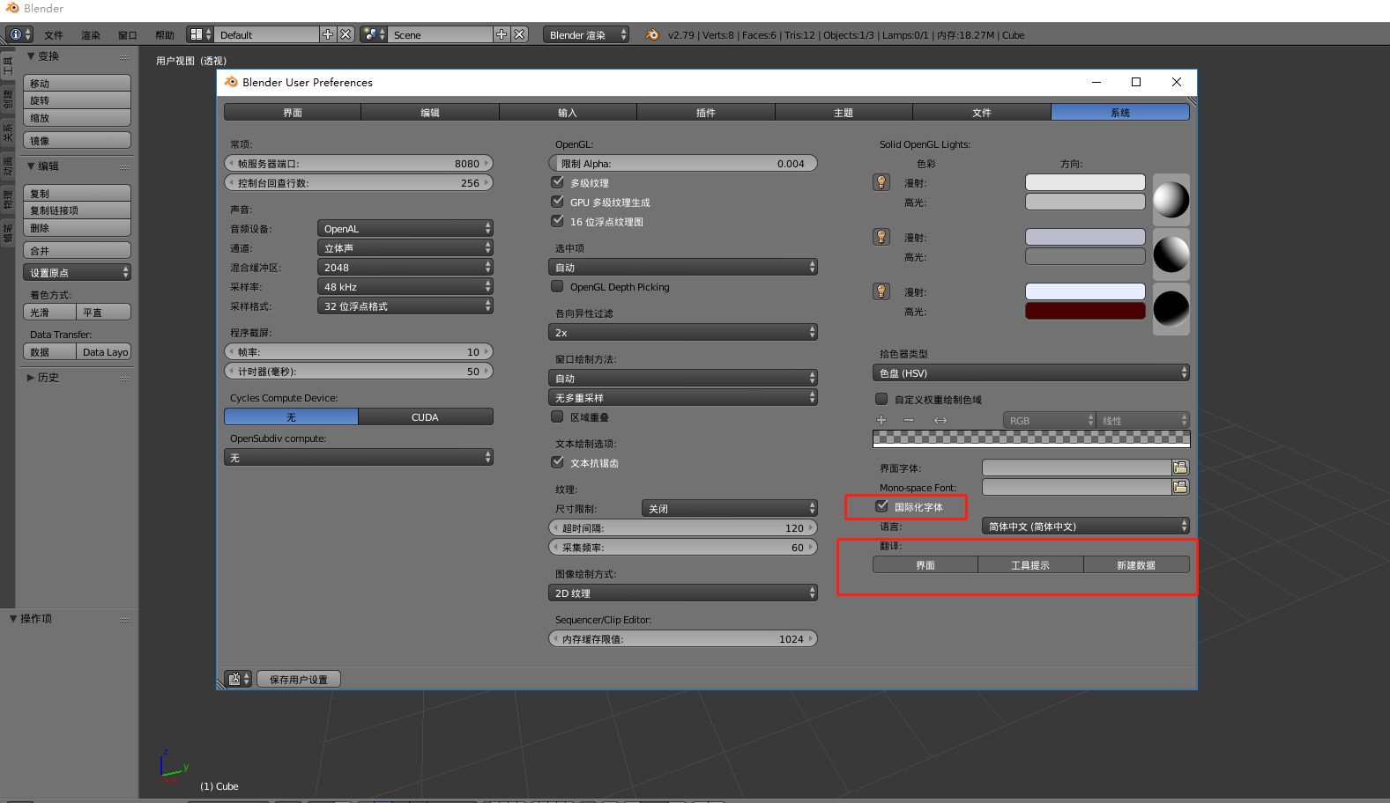The width and height of the screenshot is (1390, 803).
Task: Browse for Mono-space Font file icon
Action: [1180, 487]
